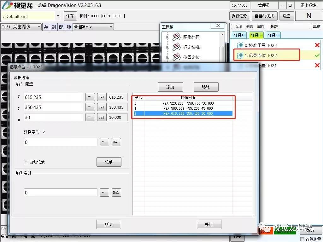323x242 pixels.
Task: Switch to the 任务3 tab
Action: pos(273,35)
